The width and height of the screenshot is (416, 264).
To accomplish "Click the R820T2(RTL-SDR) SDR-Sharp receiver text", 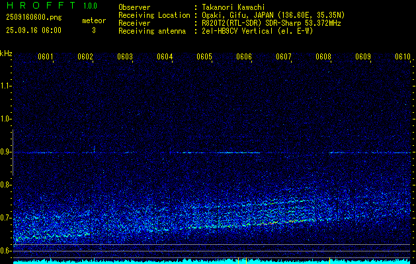I will pyautogui.click(x=271, y=23).
